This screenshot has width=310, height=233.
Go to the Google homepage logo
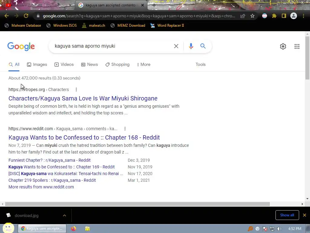coord(21,46)
